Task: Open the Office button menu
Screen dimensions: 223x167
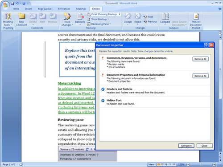Action: (x=5, y=5)
